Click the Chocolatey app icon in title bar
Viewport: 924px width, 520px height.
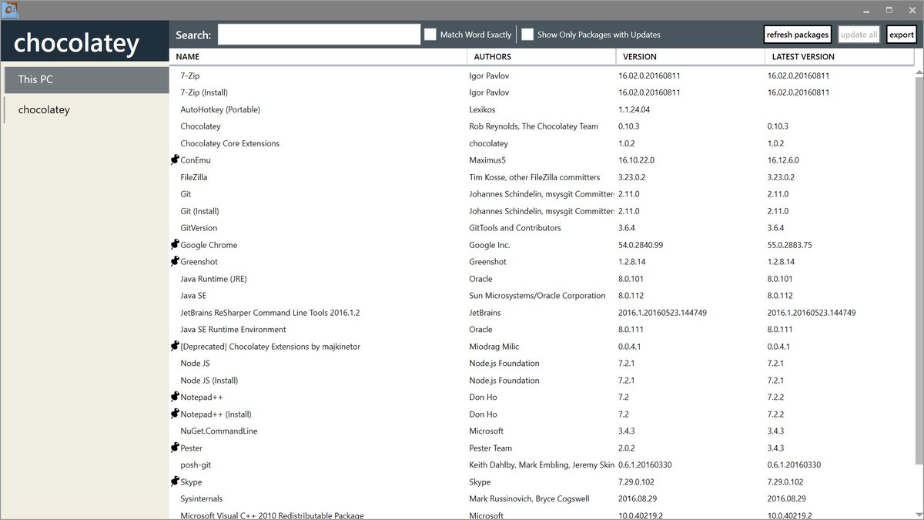point(11,10)
